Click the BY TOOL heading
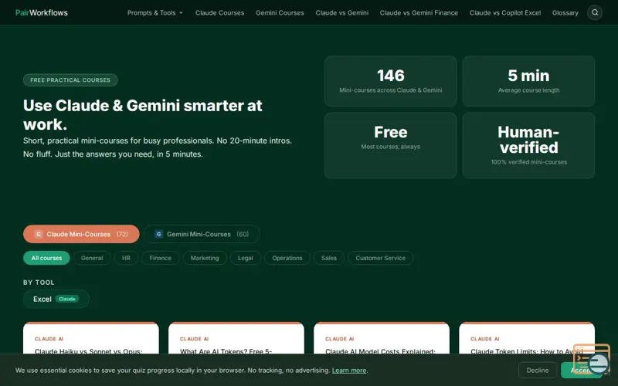This screenshot has height=386, width=618. pos(39,283)
